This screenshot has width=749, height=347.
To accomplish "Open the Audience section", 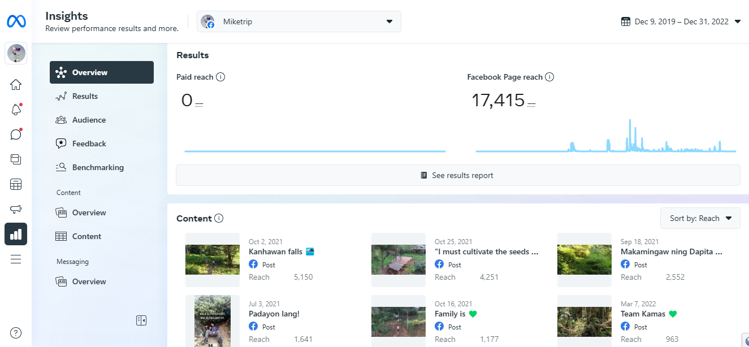I will 102,120.
